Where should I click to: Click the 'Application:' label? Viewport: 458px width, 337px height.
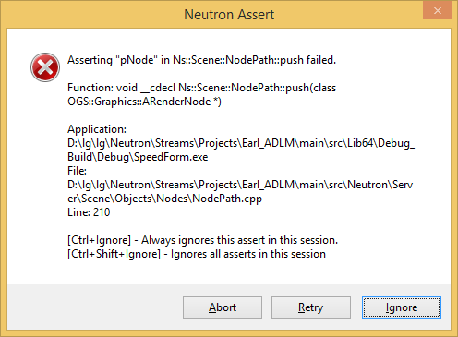(x=97, y=129)
